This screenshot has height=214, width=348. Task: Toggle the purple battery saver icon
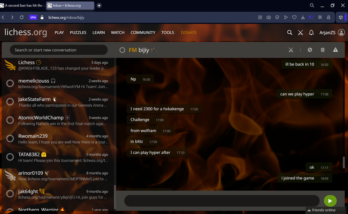311,17
